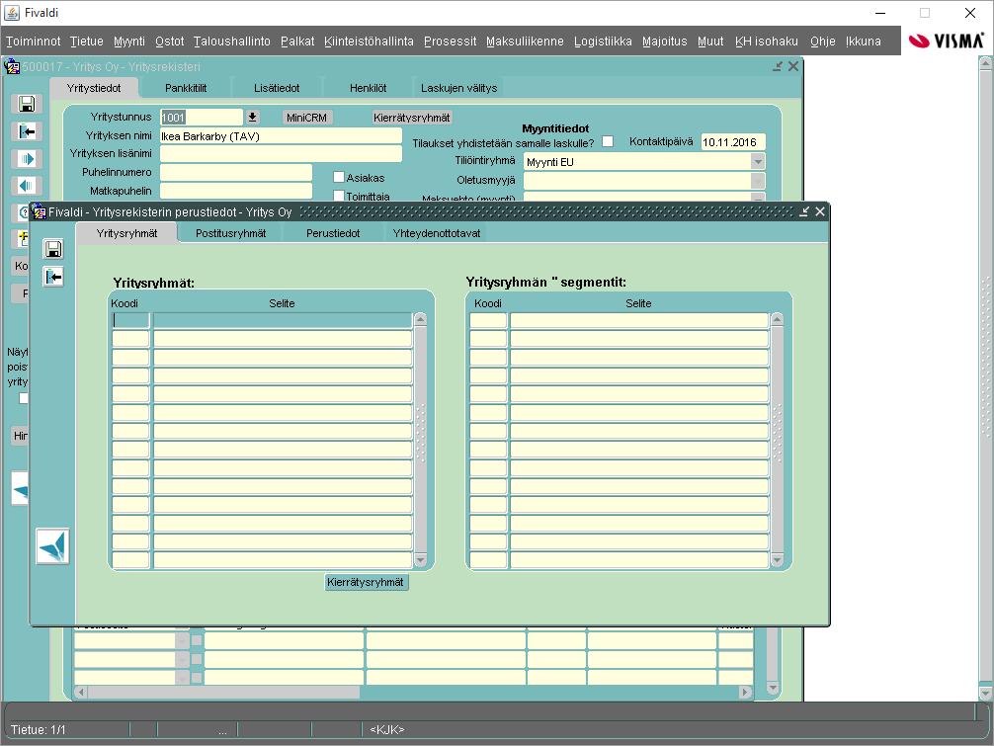Click Fivaldi Java icon in title bar
This screenshot has height=746, width=994.
click(12, 13)
